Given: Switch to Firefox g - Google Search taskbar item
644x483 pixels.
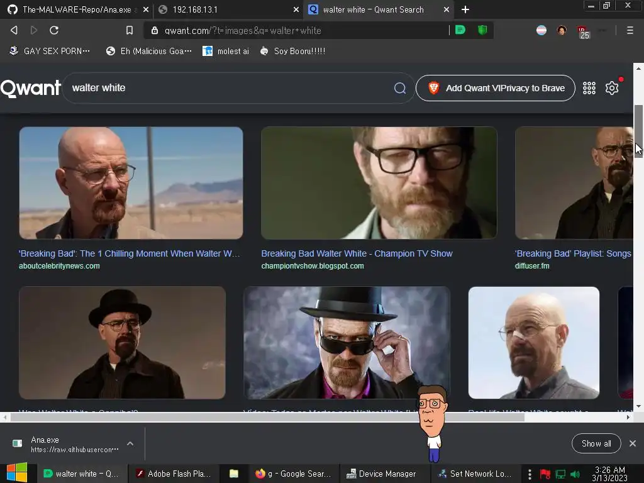Looking at the screenshot, I should point(294,474).
